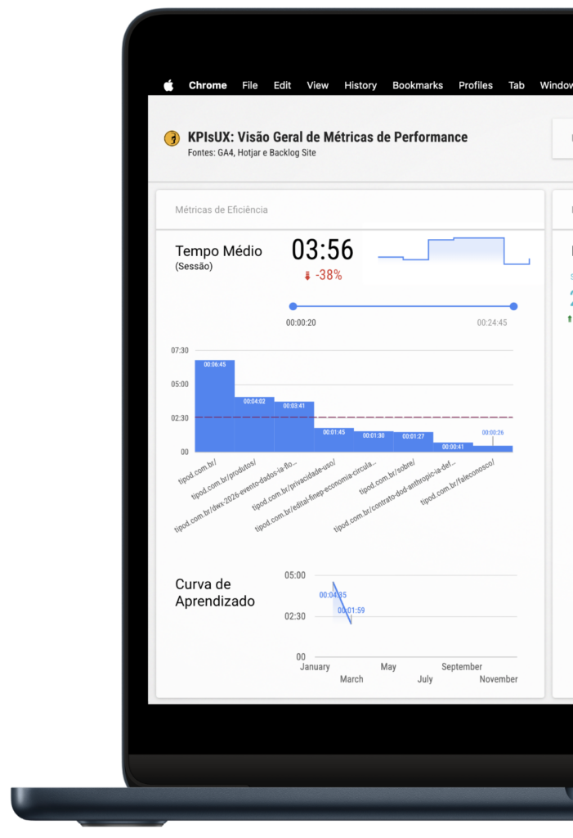Image resolution: width=573 pixels, height=838 pixels.
Task: Select the bar labeled 00:04:02
Action: (254, 425)
